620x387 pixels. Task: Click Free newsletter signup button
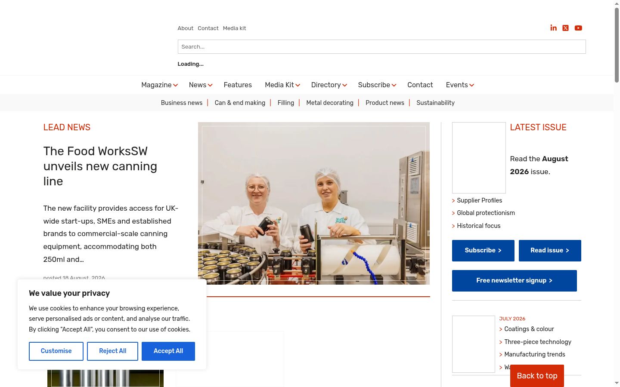pos(515,281)
